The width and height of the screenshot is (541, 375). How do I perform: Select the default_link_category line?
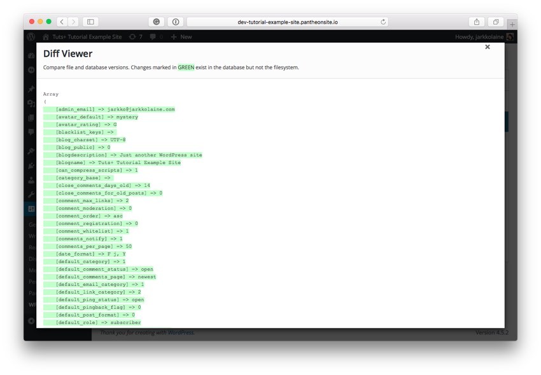(92, 291)
